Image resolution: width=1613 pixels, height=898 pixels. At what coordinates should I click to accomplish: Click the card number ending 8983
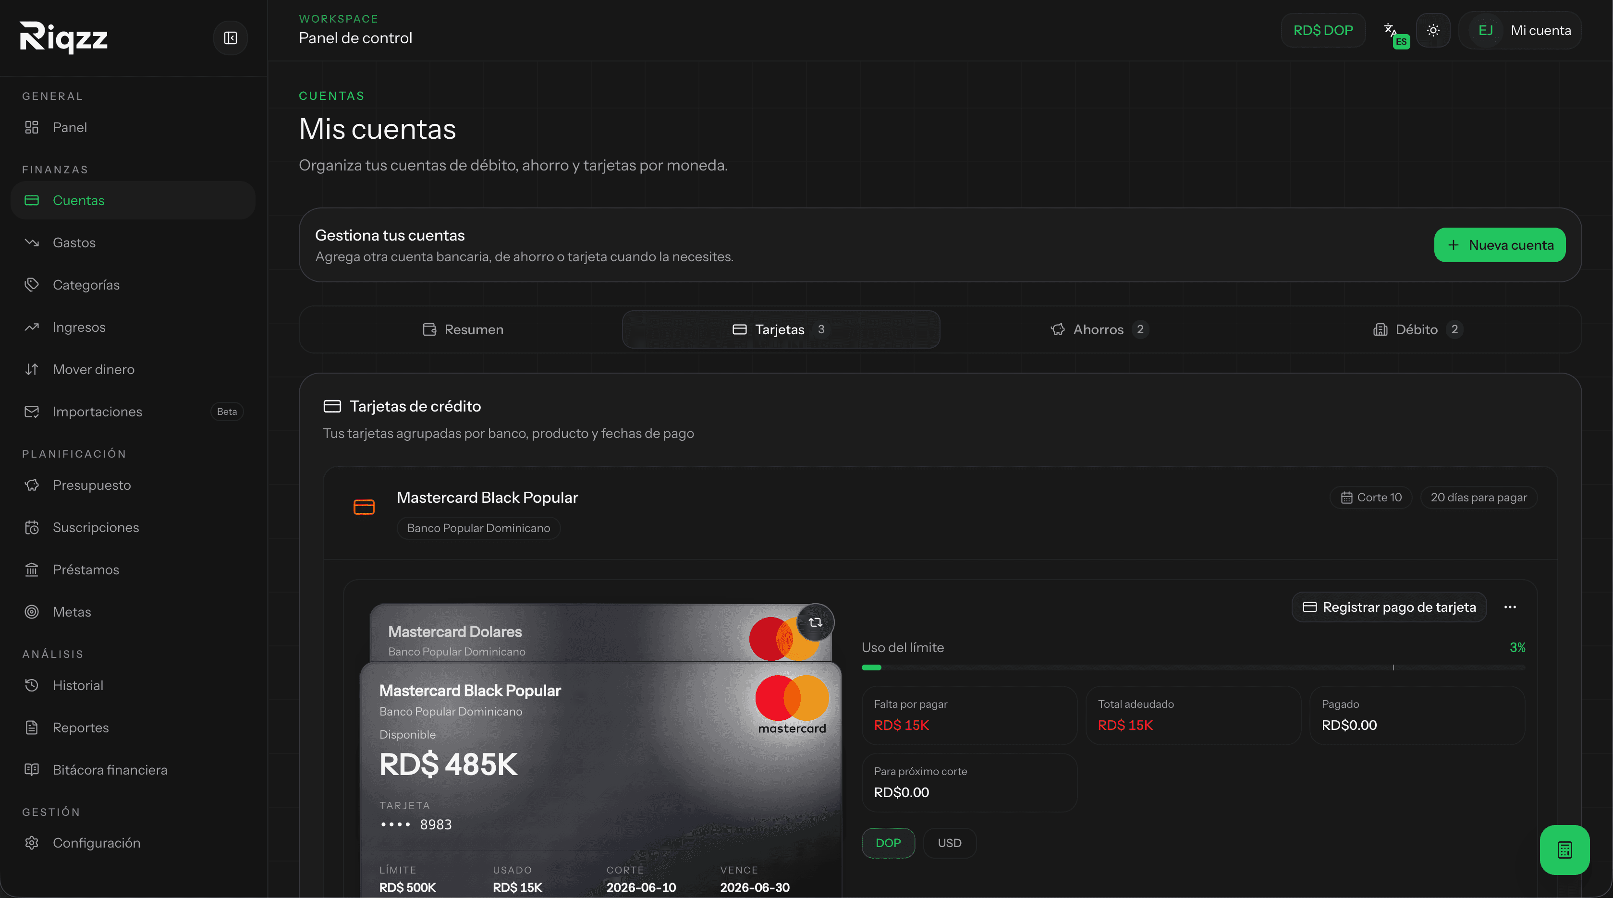point(416,825)
